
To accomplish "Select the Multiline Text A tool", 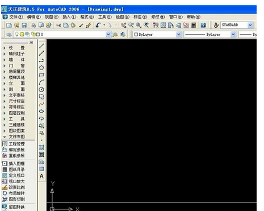I will click(x=41, y=176).
